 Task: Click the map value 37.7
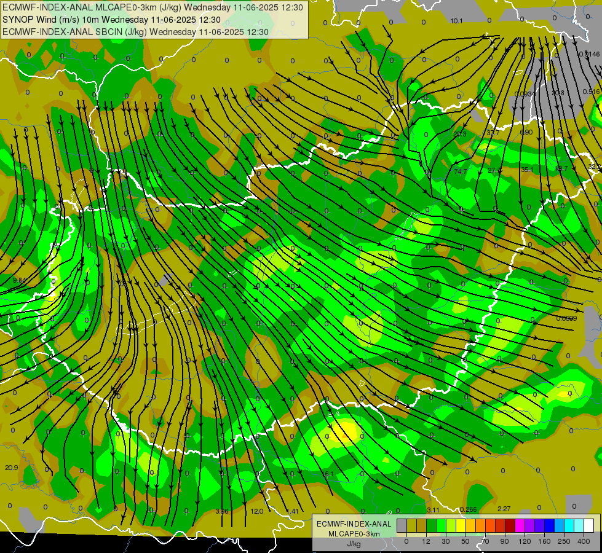[493, 133]
